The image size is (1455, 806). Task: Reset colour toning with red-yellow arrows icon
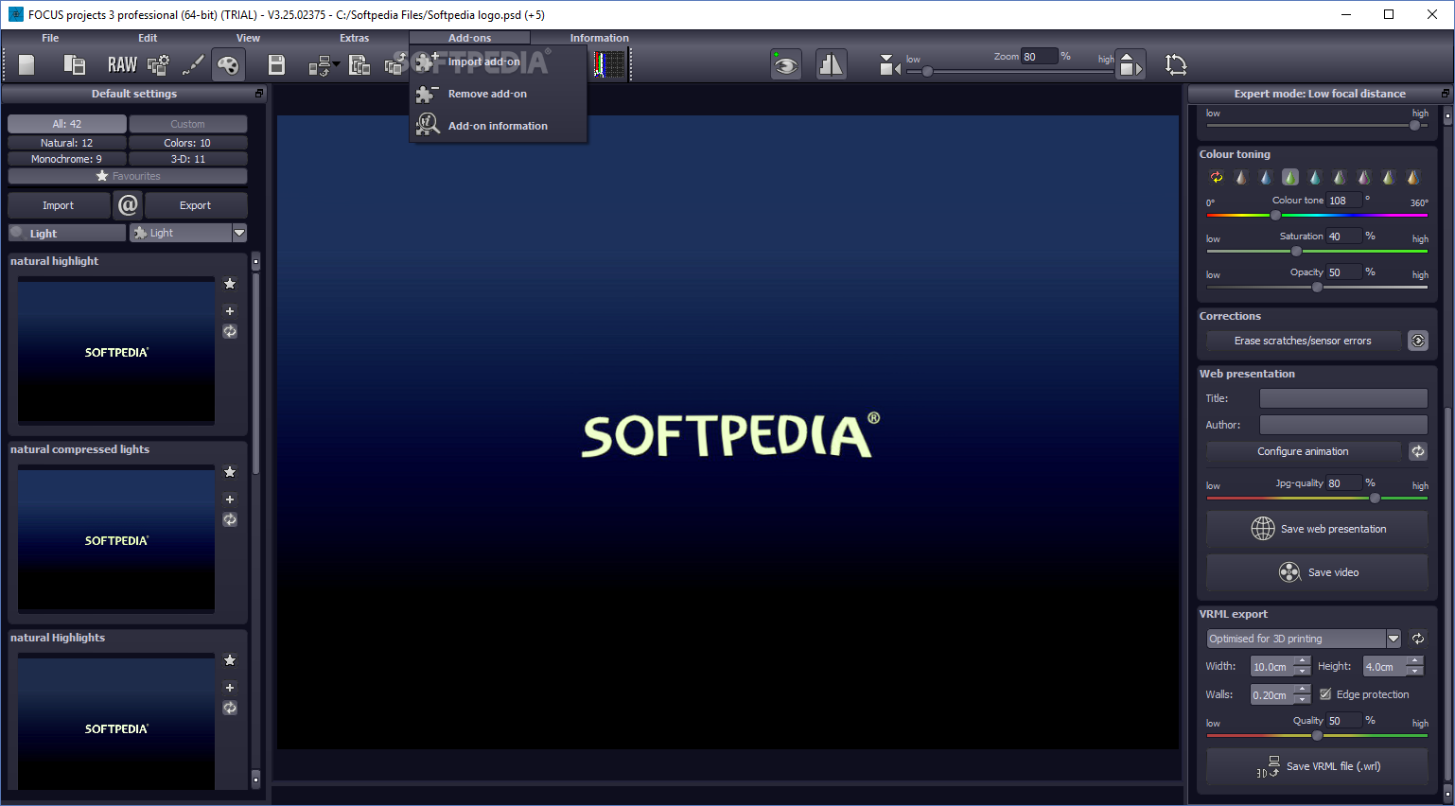(1217, 177)
